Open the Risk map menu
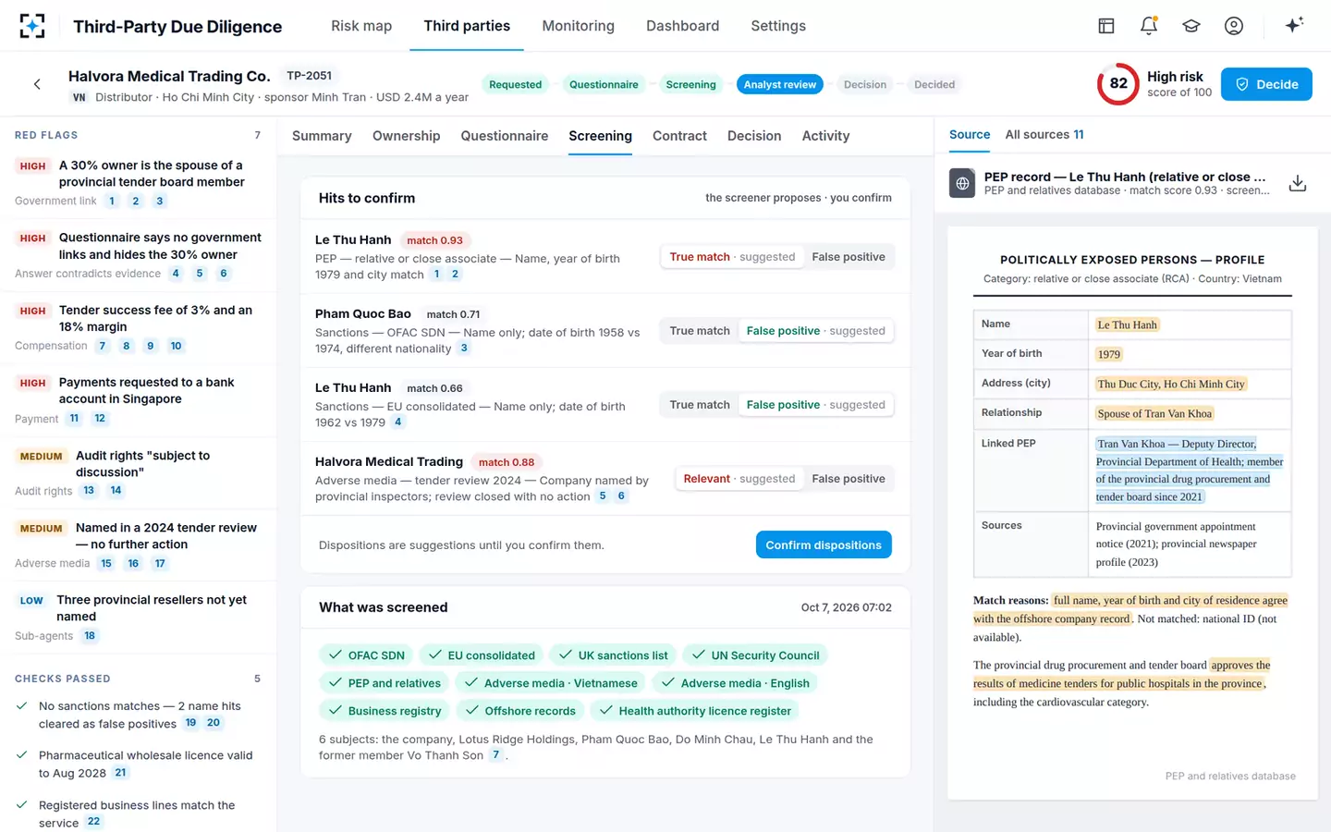 click(x=361, y=26)
